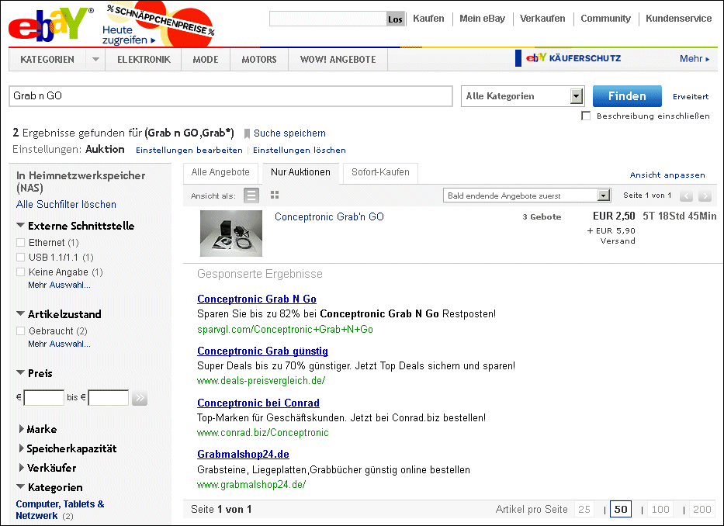Open the Bald endende Angebote sort dropdown
Image resolution: width=724 pixels, height=526 pixels.
point(527,196)
